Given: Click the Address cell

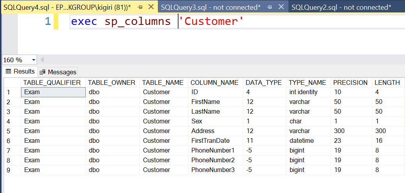Looking at the screenshot, I should click(x=216, y=131).
